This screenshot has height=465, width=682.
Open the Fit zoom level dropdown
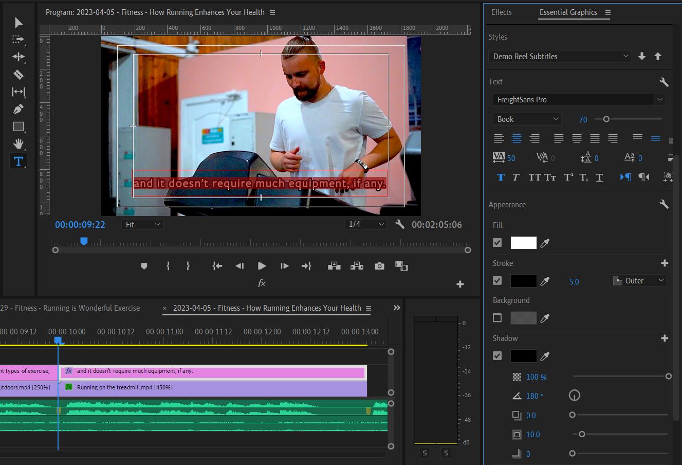(142, 225)
